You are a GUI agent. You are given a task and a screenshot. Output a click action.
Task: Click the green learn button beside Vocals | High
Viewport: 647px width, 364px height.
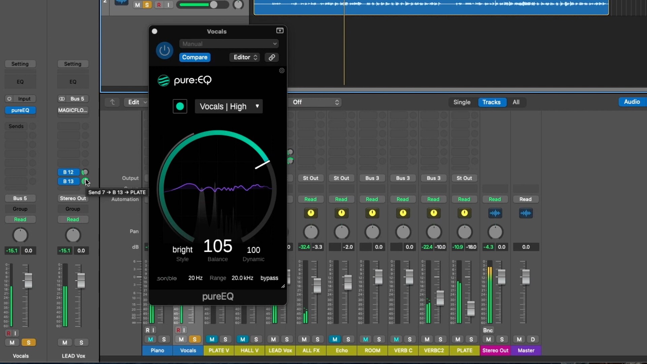pyautogui.click(x=180, y=107)
